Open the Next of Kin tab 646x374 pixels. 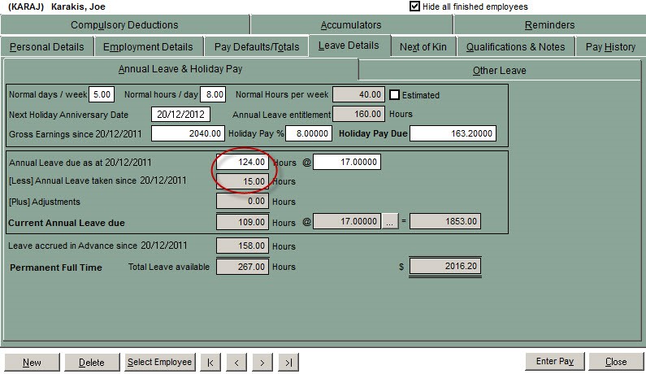coord(423,47)
